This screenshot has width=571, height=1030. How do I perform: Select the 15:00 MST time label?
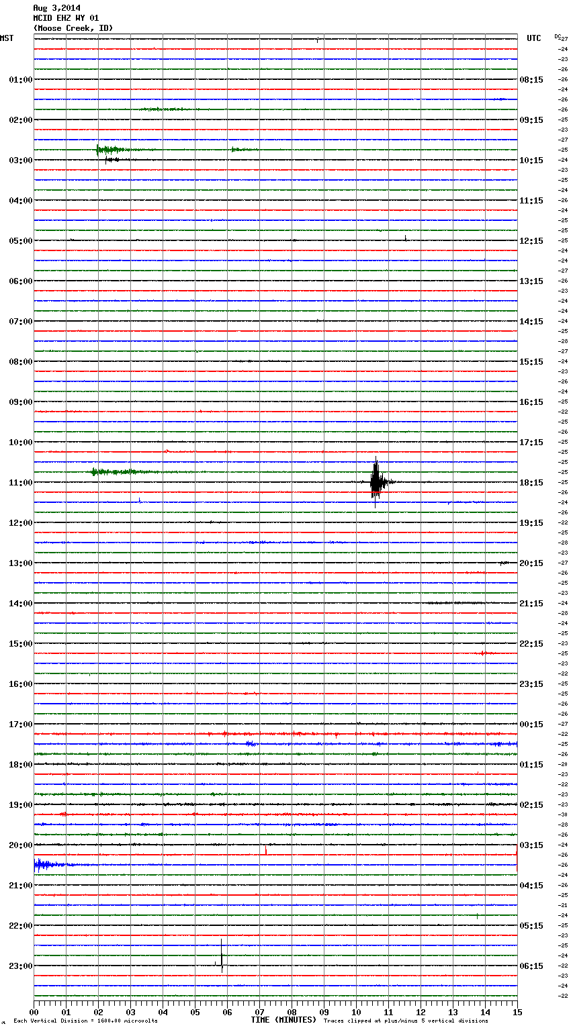[21, 644]
